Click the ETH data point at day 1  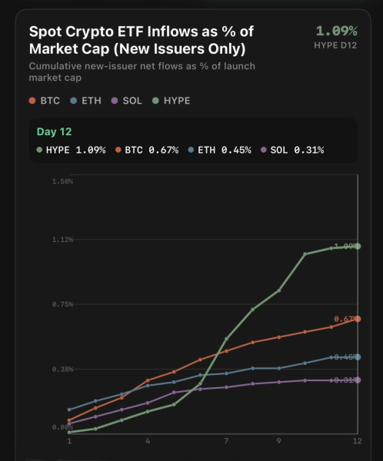69,410
